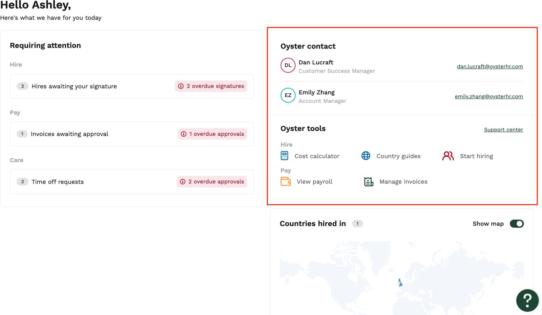Image resolution: width=542 pixels, height=315 pixels.
Task: Email dan.lucraft@oysterhr.com link
Action: click(490, 66)
